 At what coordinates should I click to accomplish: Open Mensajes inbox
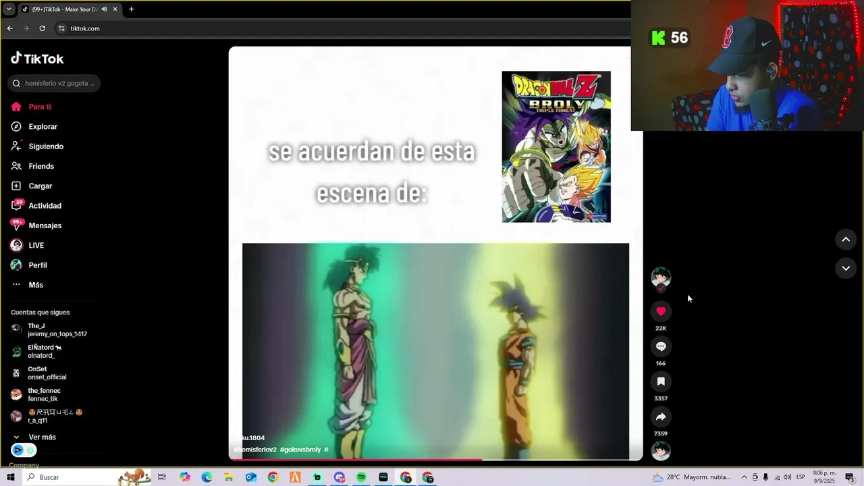coord(36,225)
